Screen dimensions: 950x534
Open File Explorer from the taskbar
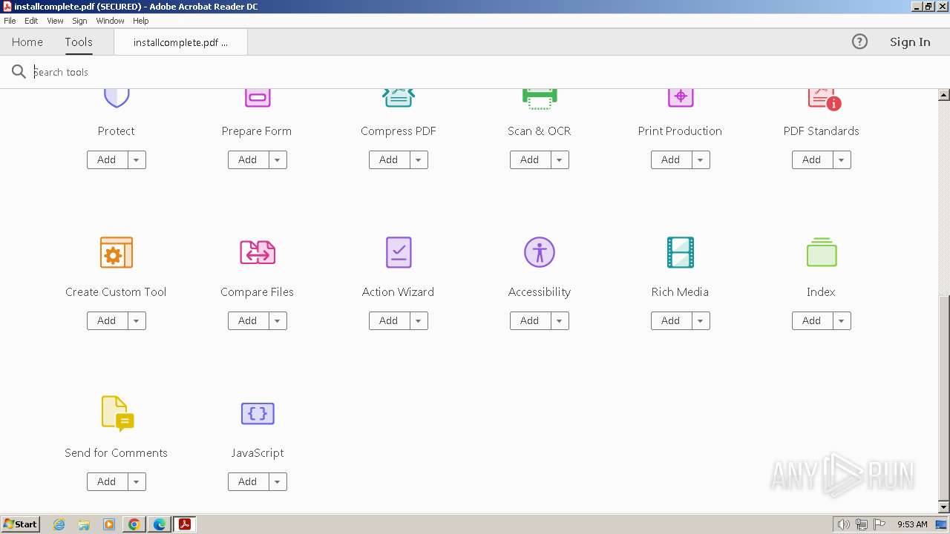84,524
